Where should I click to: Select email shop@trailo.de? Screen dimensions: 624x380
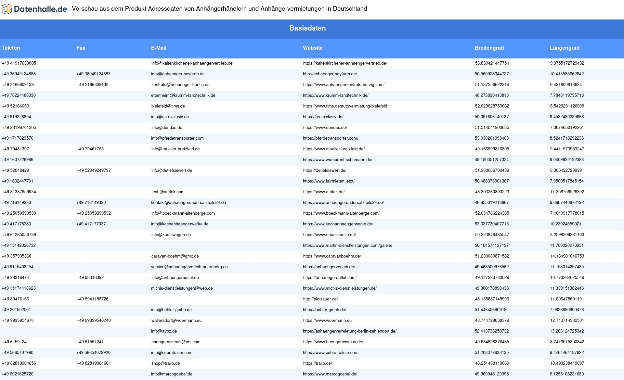click(x=165, y=363)
